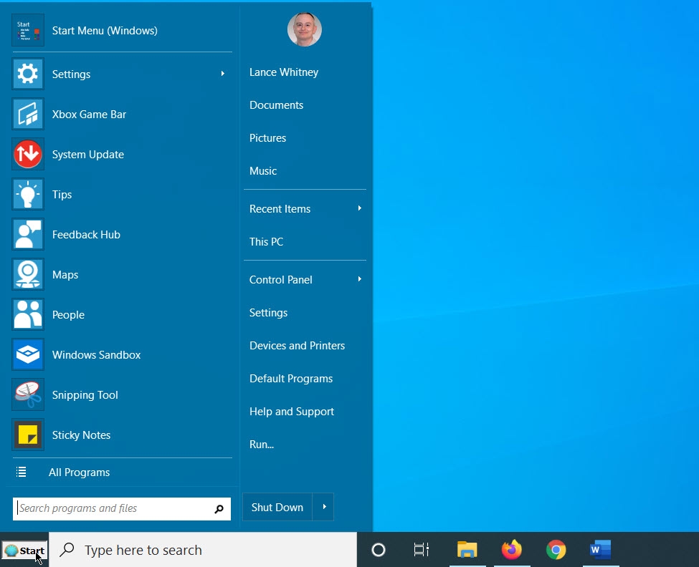
Task: Expand the Settings submenu arrow
Action: point(222,74)
